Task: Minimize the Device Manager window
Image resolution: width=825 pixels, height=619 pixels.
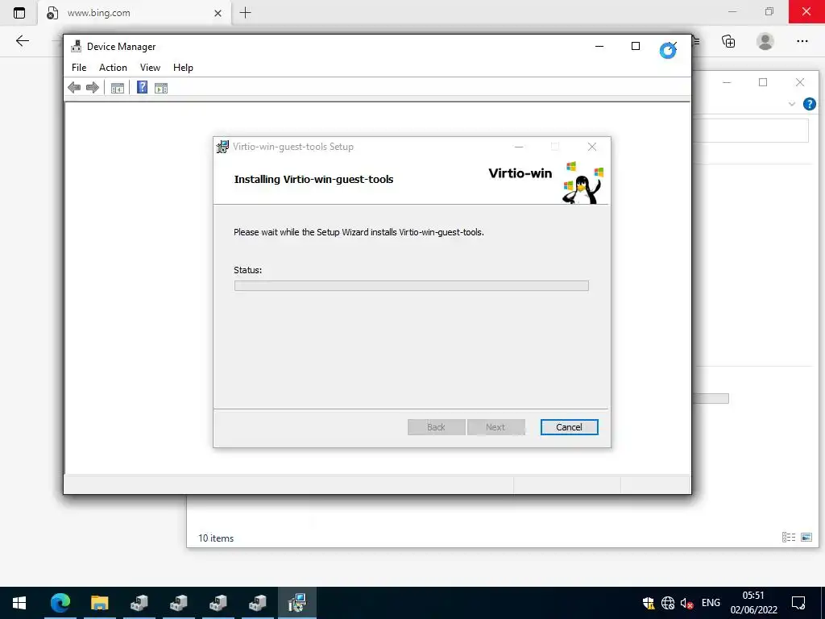Action: [x=599, y=46]
